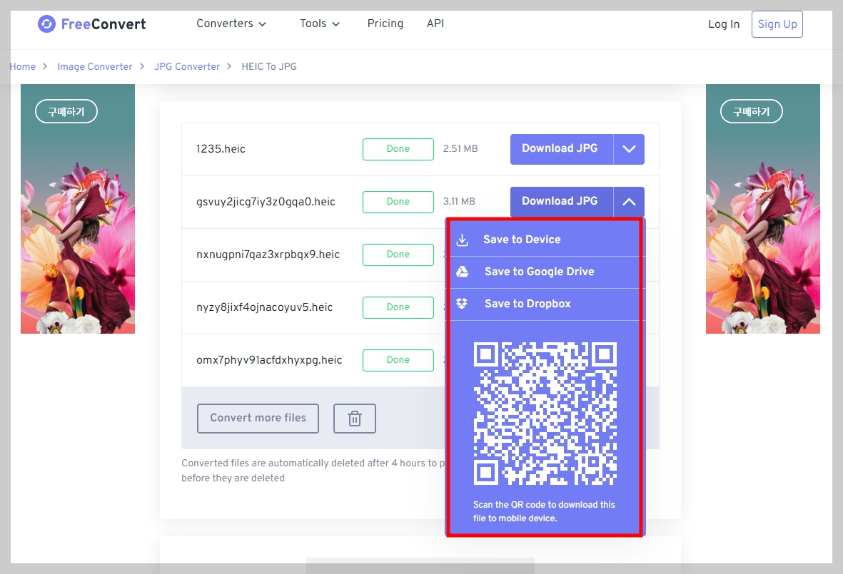The width and height of the screenshot is (843, 574).
Task: Select HEIC To JPG breadcrumb text
Action: [269, 66]
